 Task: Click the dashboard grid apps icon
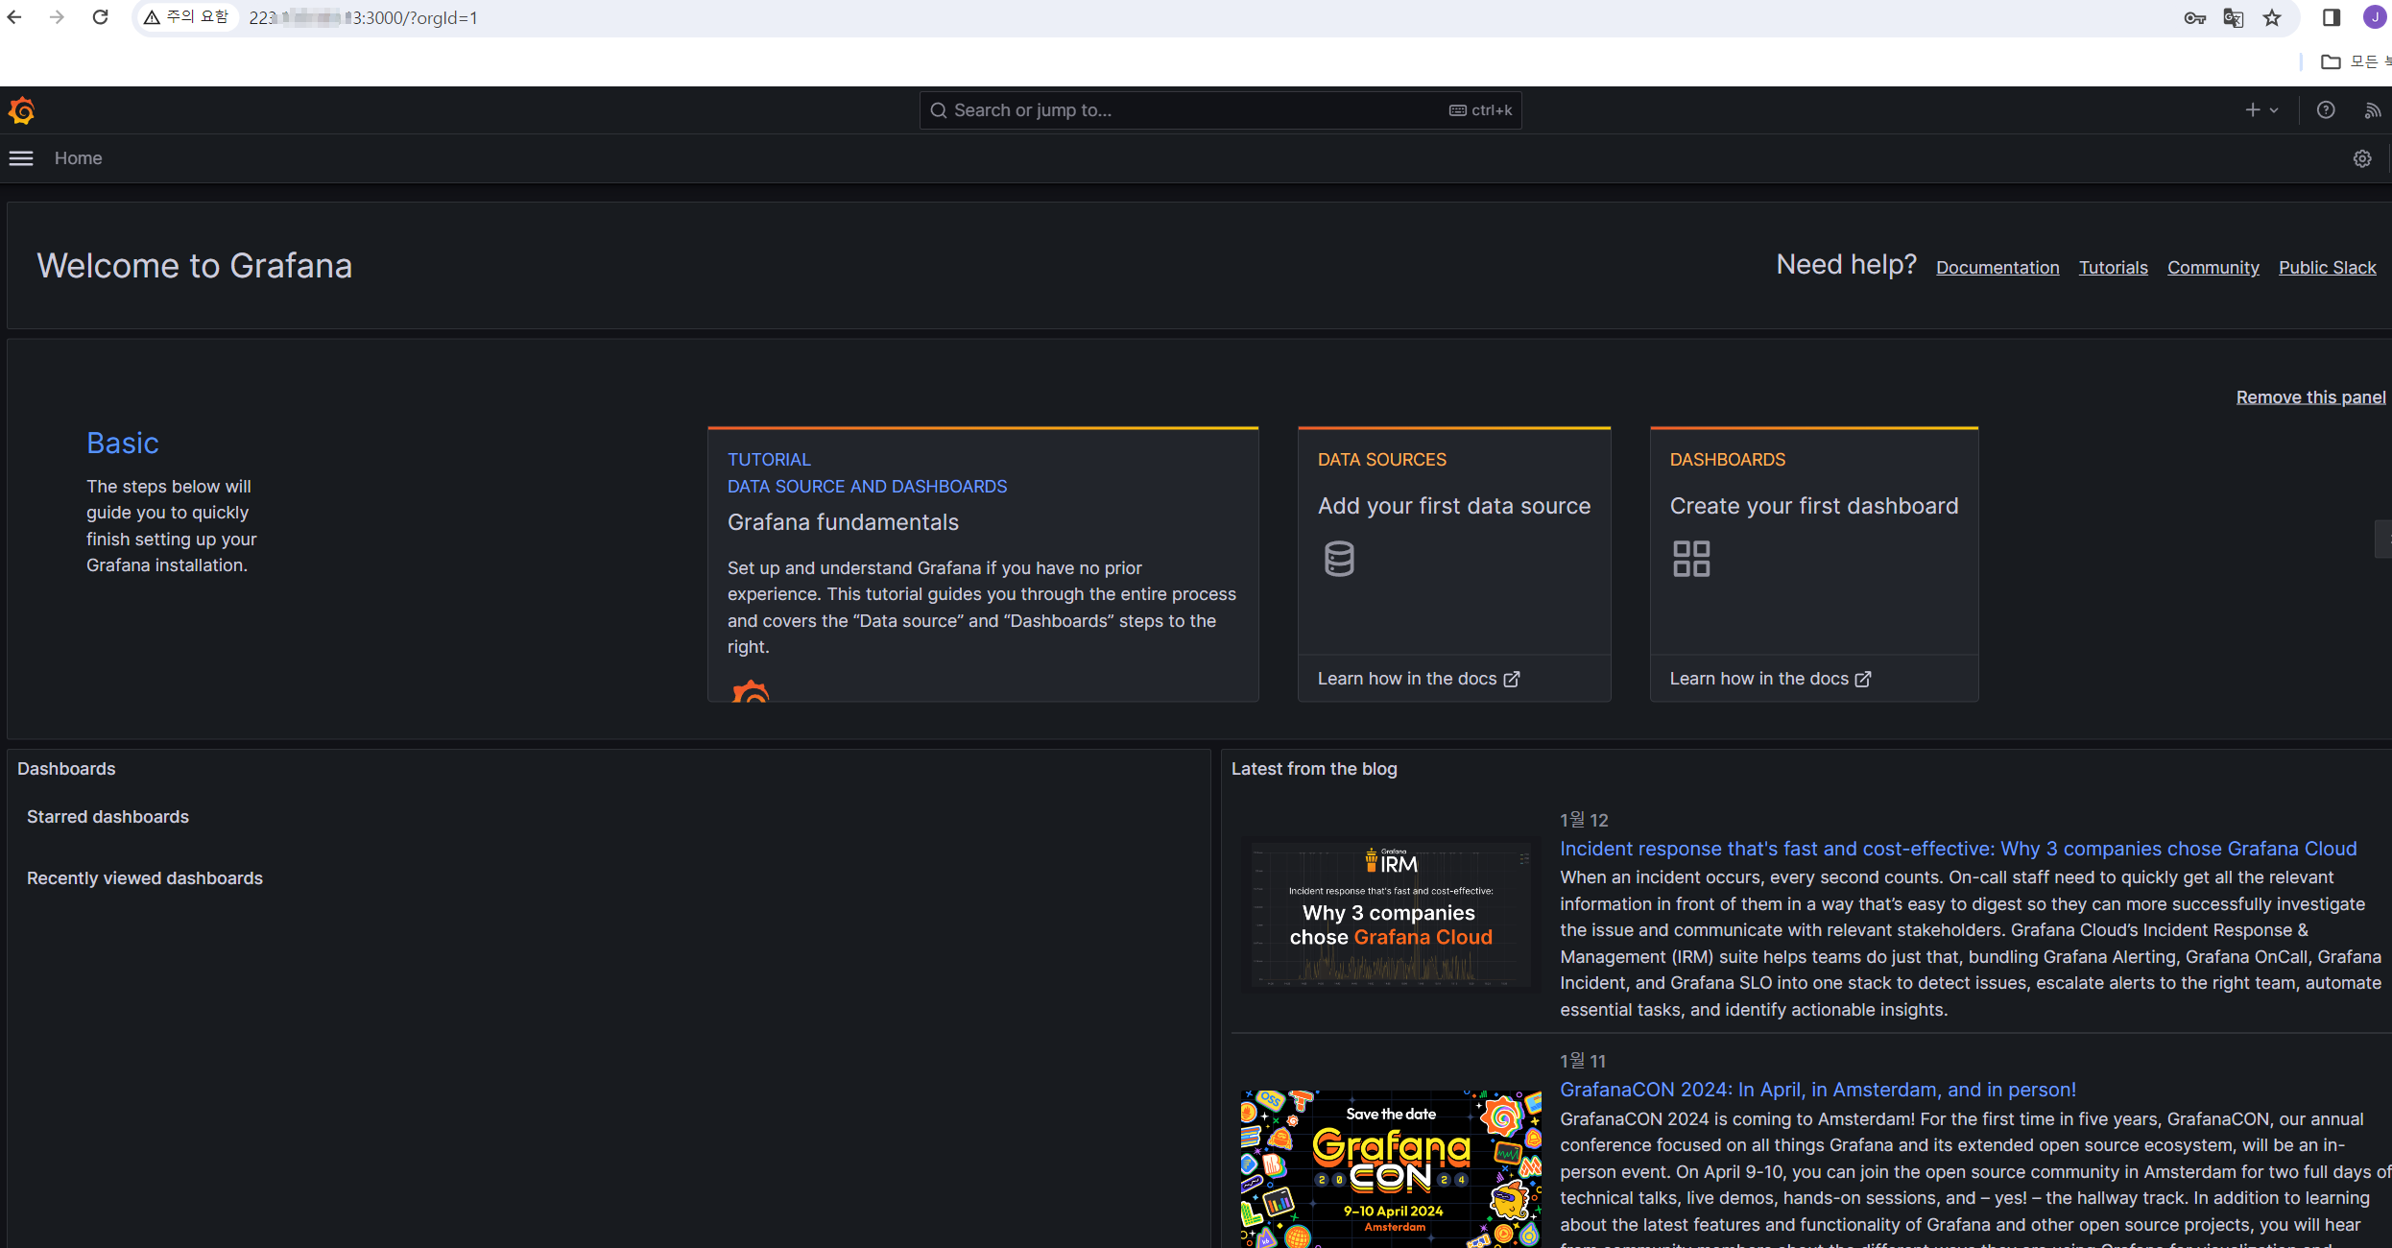1690,559
